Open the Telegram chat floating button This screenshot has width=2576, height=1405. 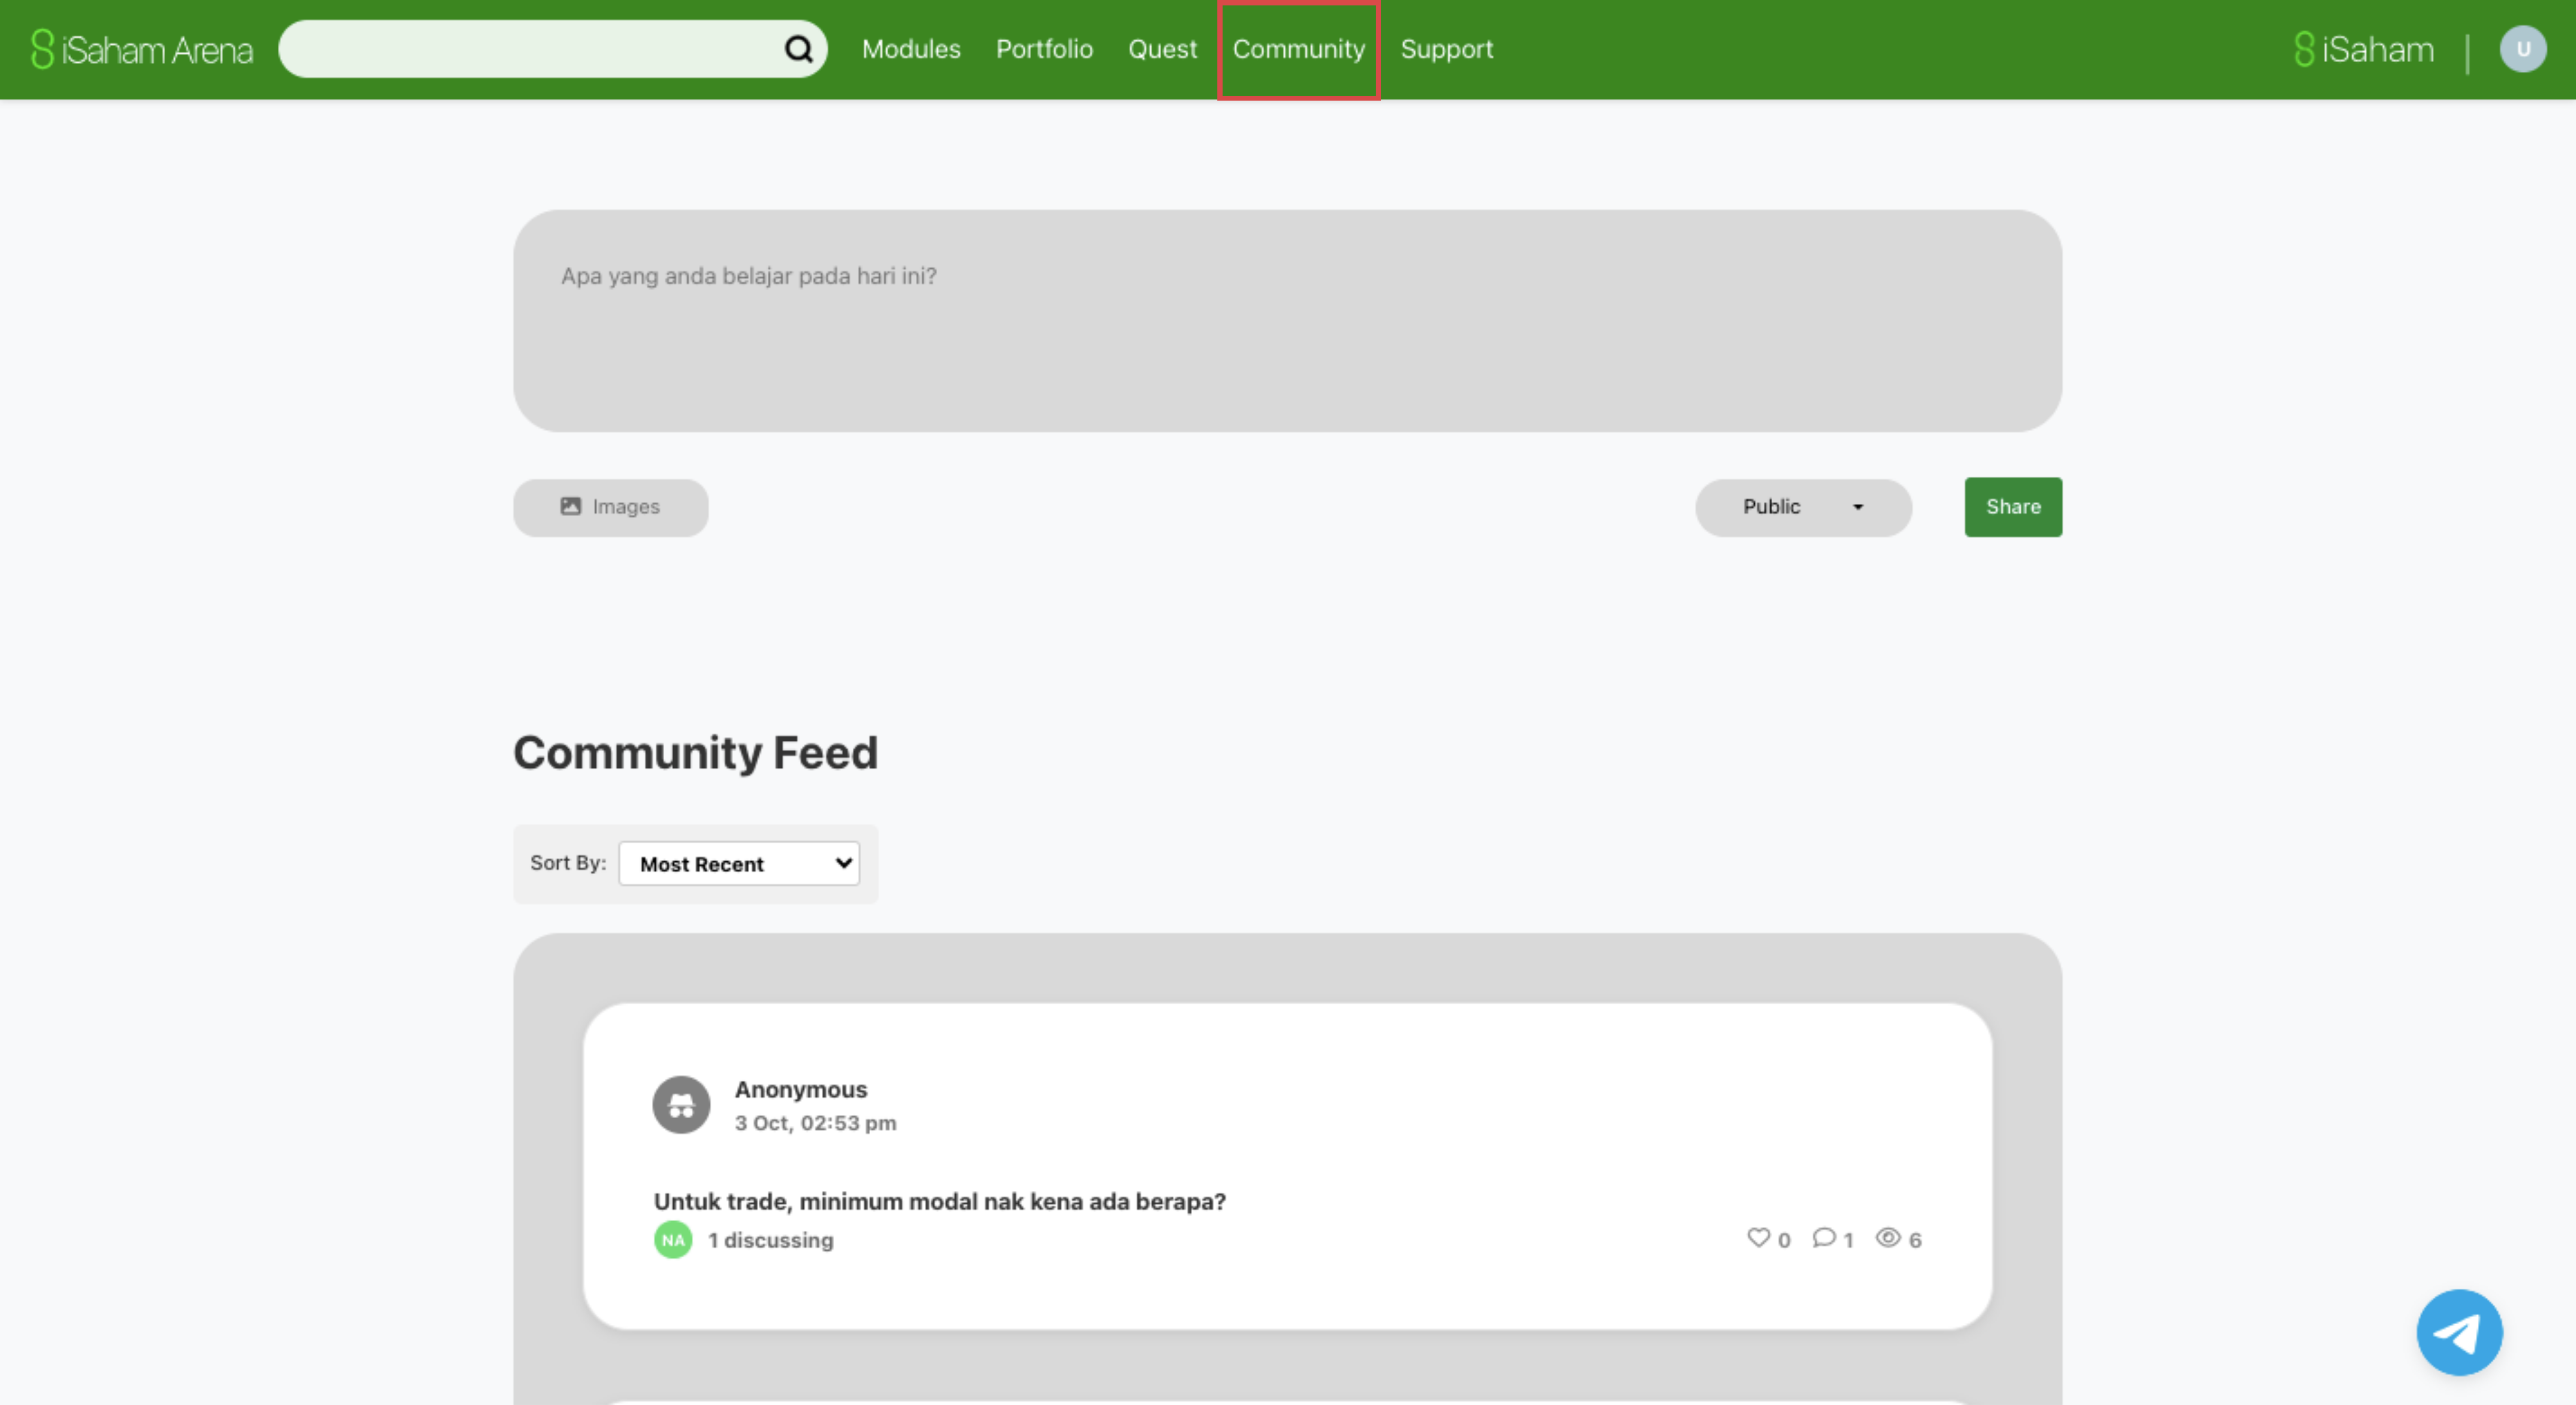(2458, 1332)
